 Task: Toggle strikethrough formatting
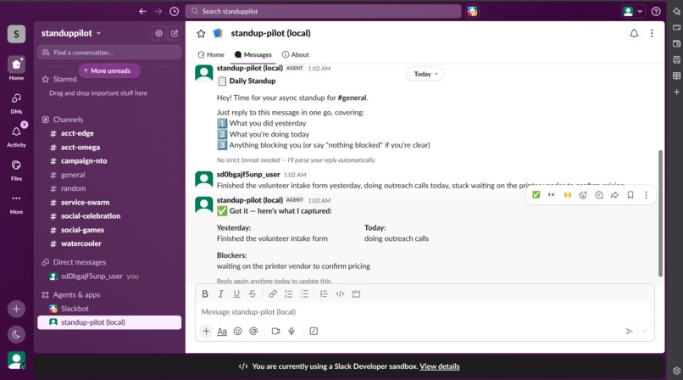point(253,294)
